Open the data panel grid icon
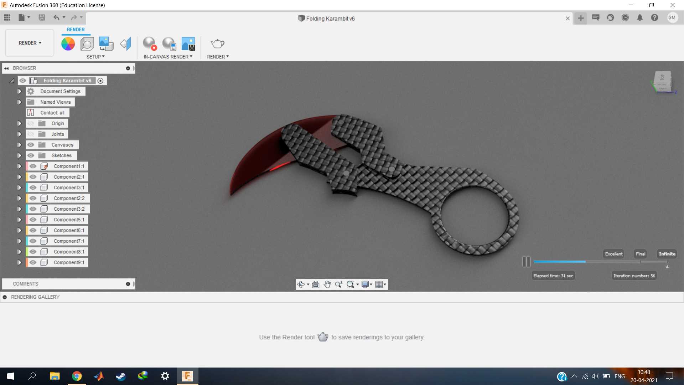 coord(7,17)
